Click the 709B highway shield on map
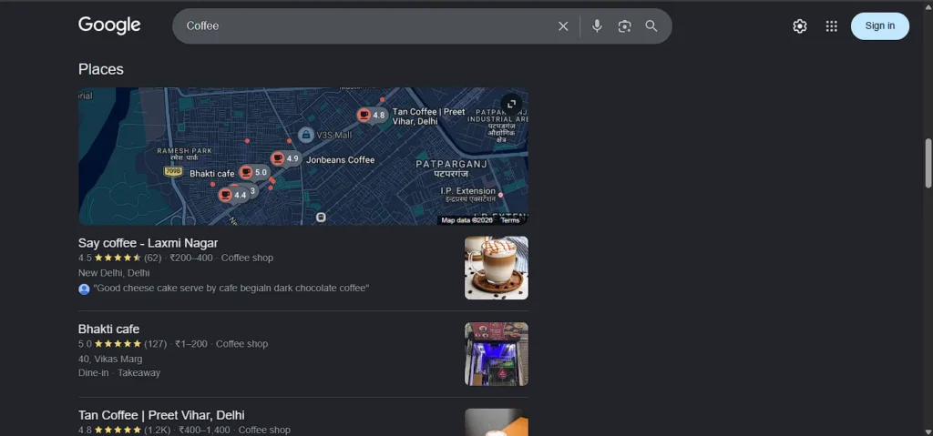 [x=173, y=171]
